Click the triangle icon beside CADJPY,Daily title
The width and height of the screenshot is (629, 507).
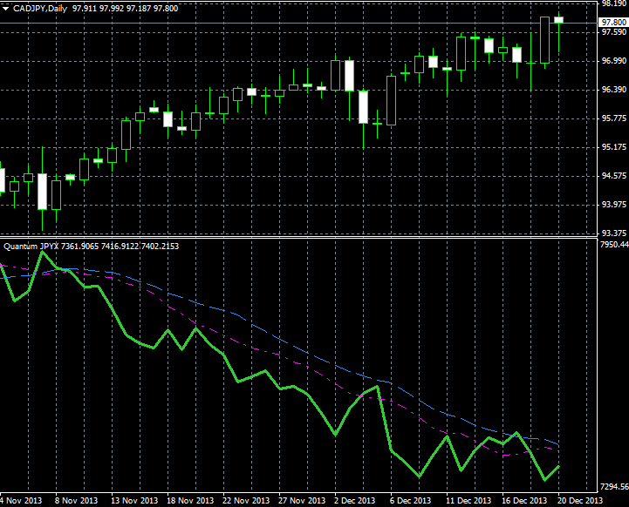click(x=7, y=7)
